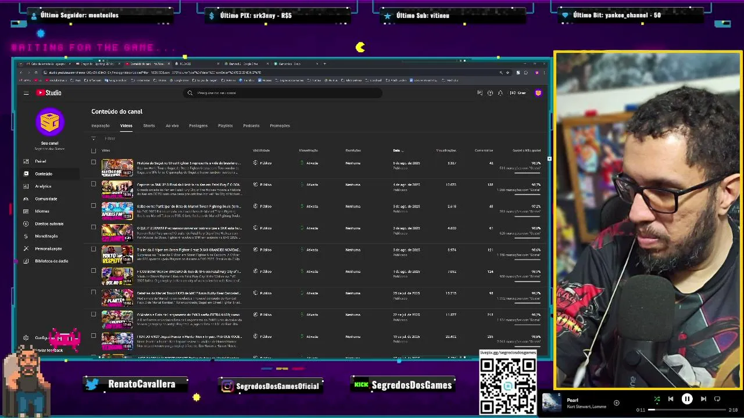Open Público visibility in Capcom vs SNK row
This screenshot has height=418, width=744.
click(x=263, y=185)
